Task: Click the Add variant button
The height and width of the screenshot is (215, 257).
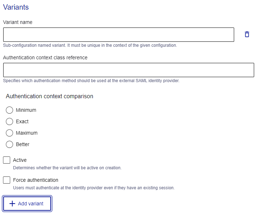Action: point(27,204)
